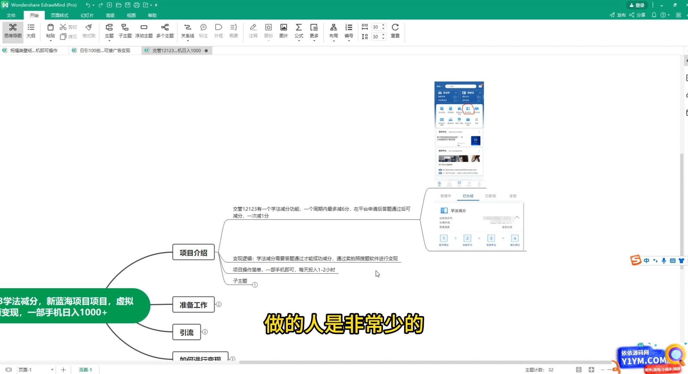Open the 帮助 ribbon tab
Screen dimensions: 688x374
152,15
